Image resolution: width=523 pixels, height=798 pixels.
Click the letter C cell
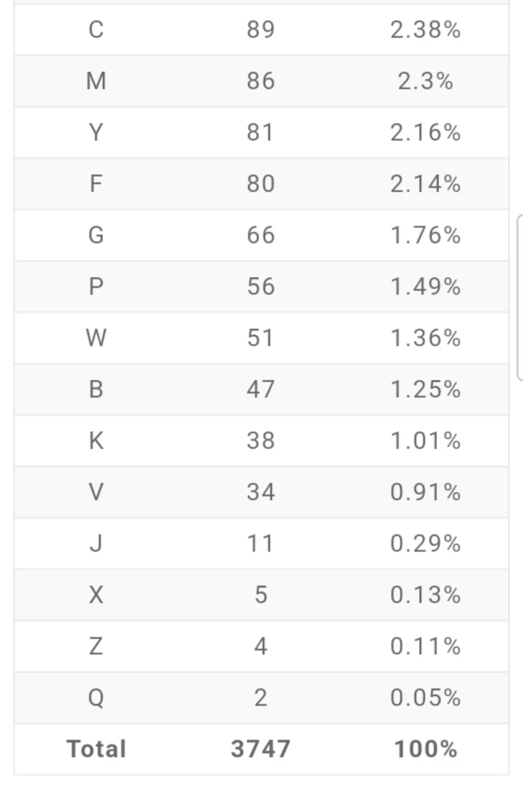(x=96, y=30)
